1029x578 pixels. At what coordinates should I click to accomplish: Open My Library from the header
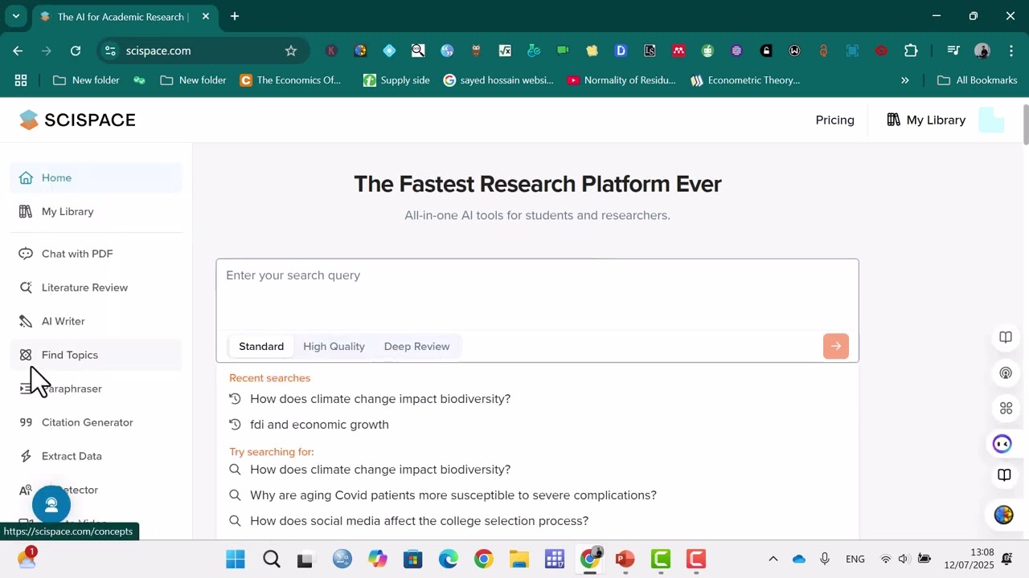(x=926, y=120)
